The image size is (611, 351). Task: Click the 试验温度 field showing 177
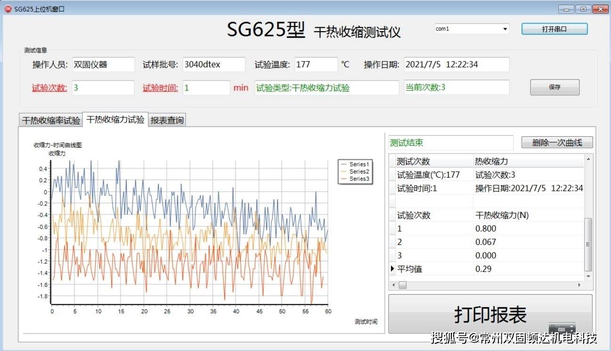point(316,65)
